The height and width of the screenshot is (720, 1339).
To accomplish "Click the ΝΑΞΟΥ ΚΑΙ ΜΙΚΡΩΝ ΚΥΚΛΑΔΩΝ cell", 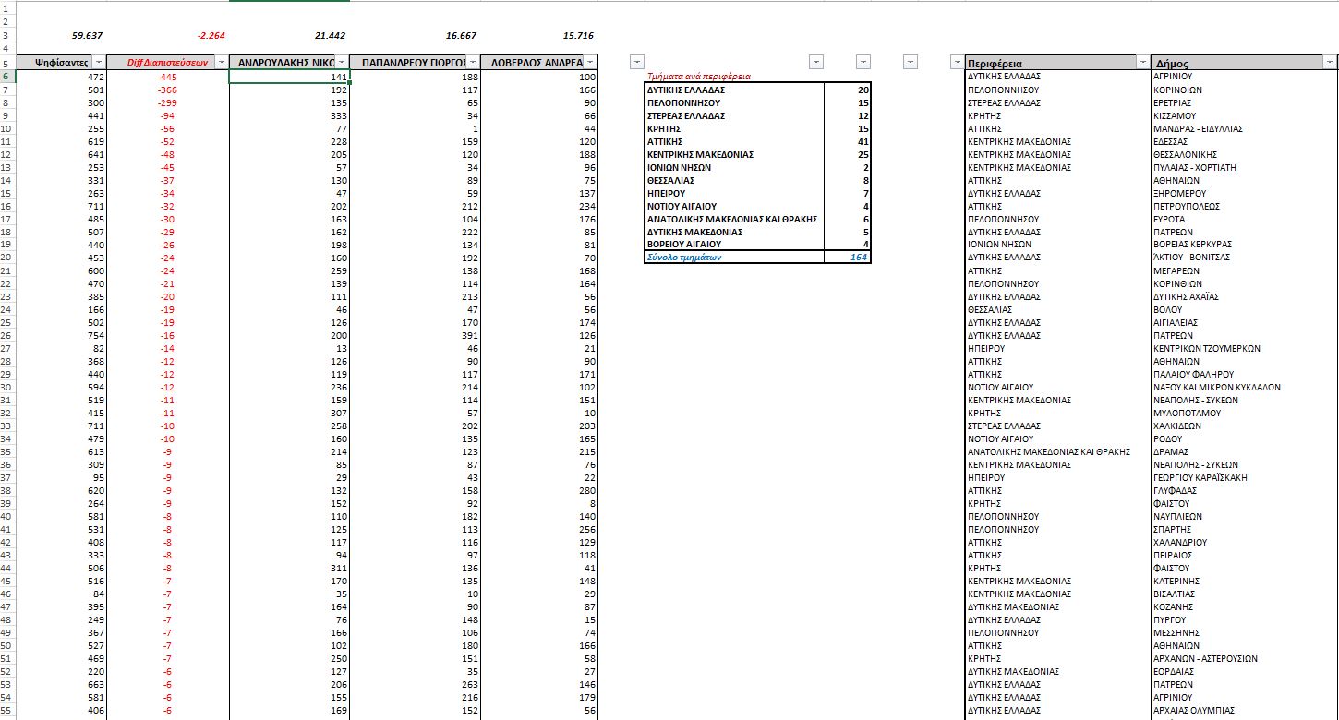I will [1216, 387].
